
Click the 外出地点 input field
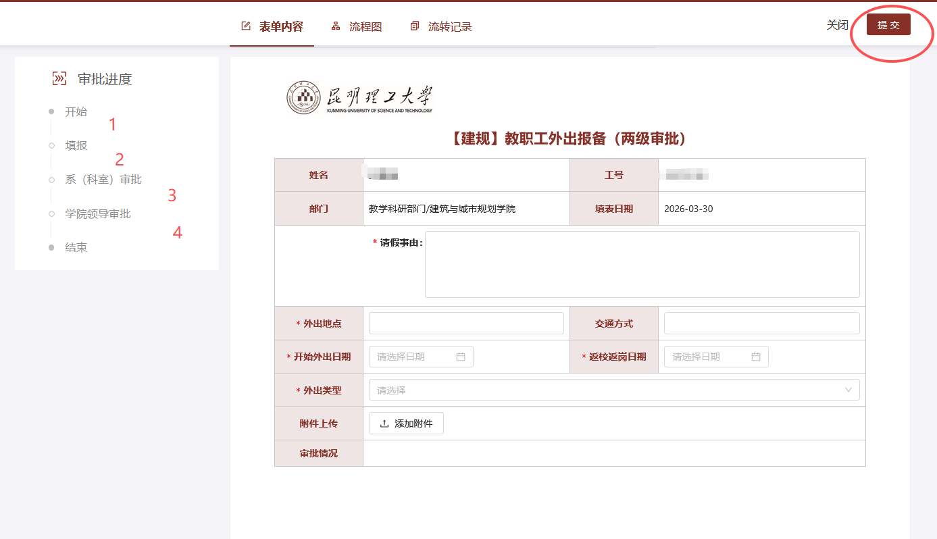[466, 324]
